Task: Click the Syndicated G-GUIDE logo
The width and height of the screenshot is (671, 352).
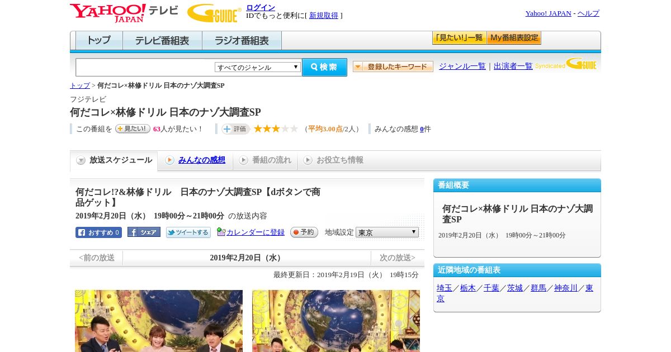Action: coord(566,64)
